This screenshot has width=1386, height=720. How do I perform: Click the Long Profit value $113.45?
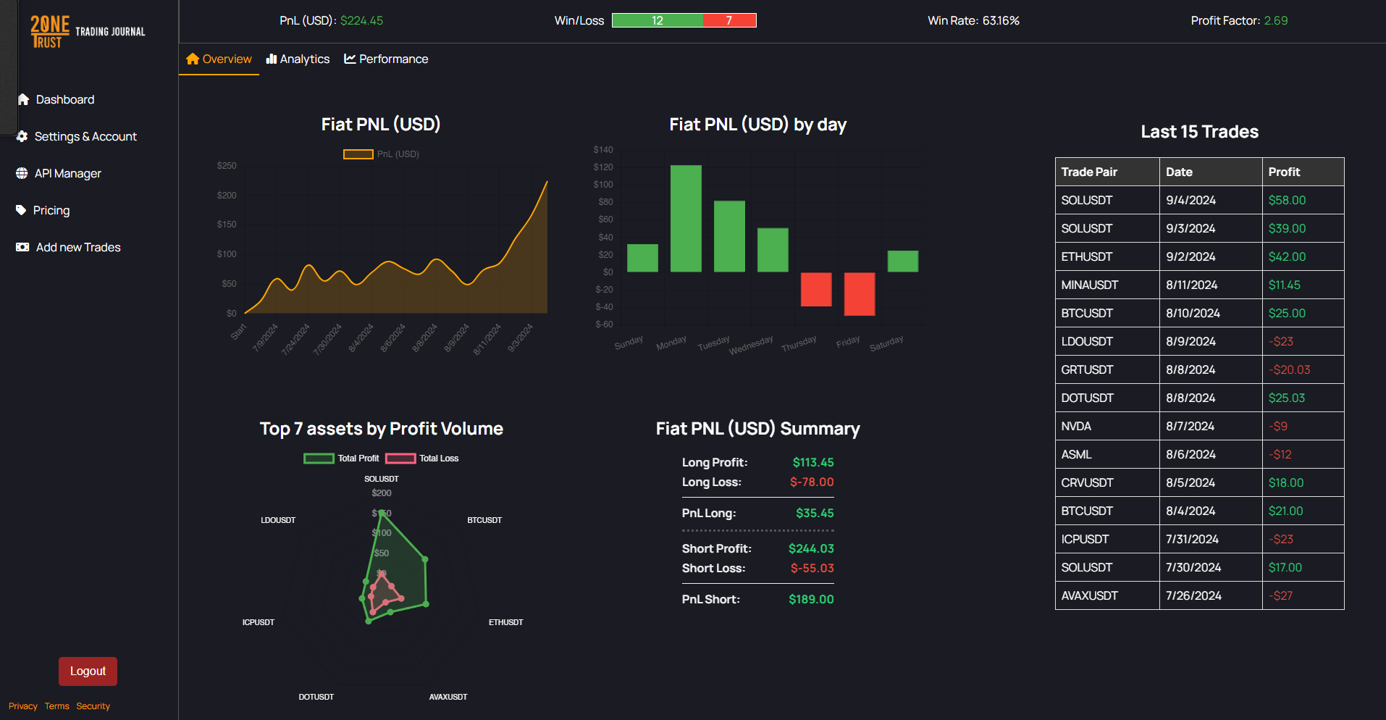tap(813, 462)
